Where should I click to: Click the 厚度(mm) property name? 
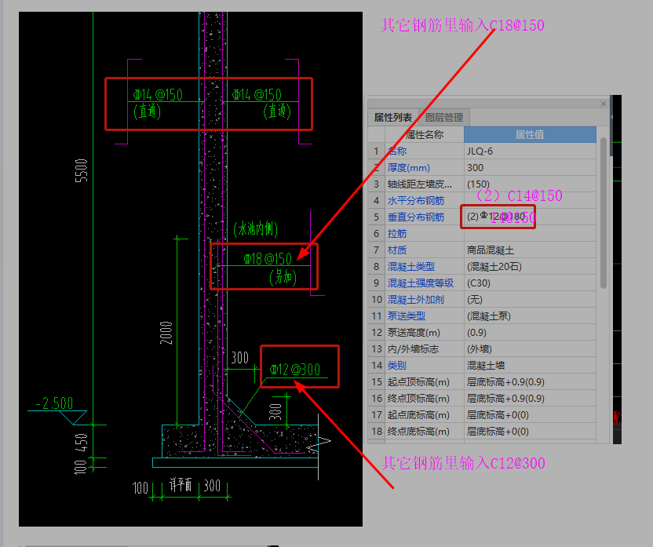pyautogui.click(x=409, y=168)
